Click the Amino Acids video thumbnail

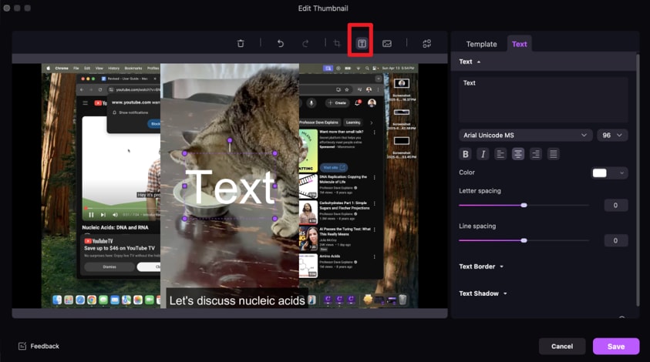click(x=308, y=266)
